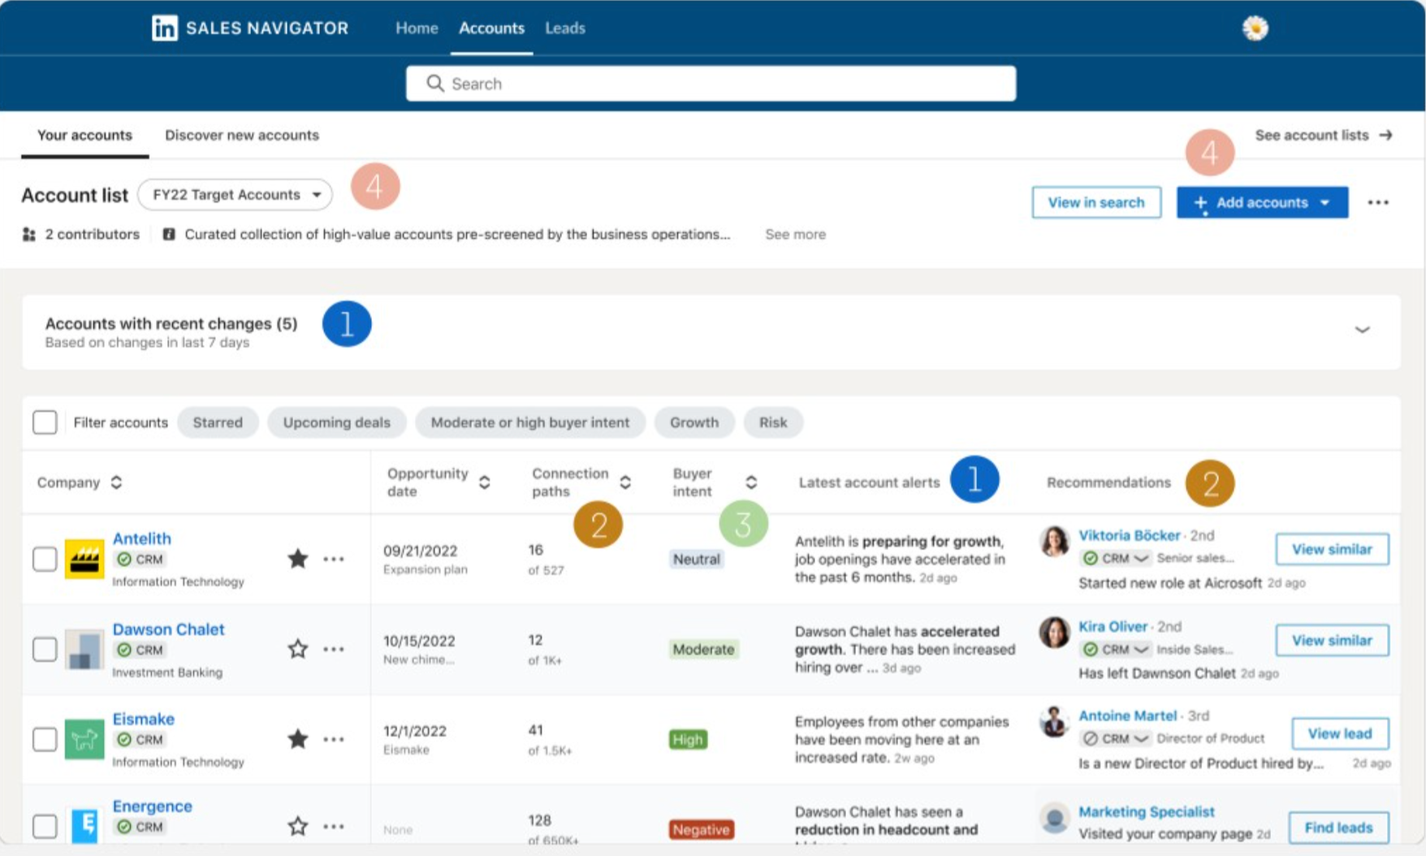The height and width of the screenshot is (856, 1426).
Task: Expand Accounts with recent changes section
Action: (1363, 330)
